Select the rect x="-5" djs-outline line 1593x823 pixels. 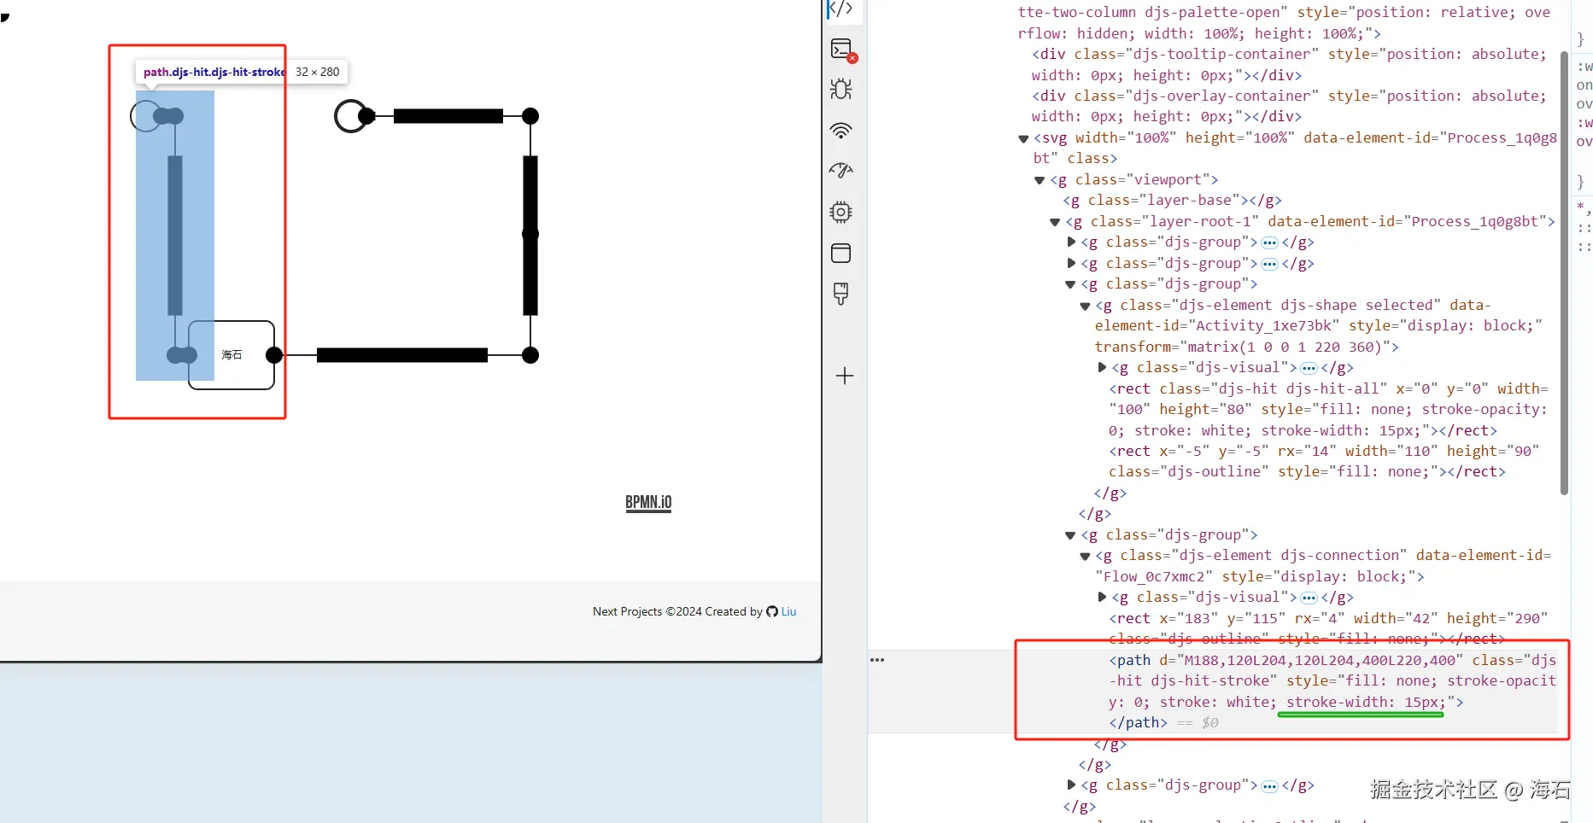pyautogui.click(x=1324, y=462)
